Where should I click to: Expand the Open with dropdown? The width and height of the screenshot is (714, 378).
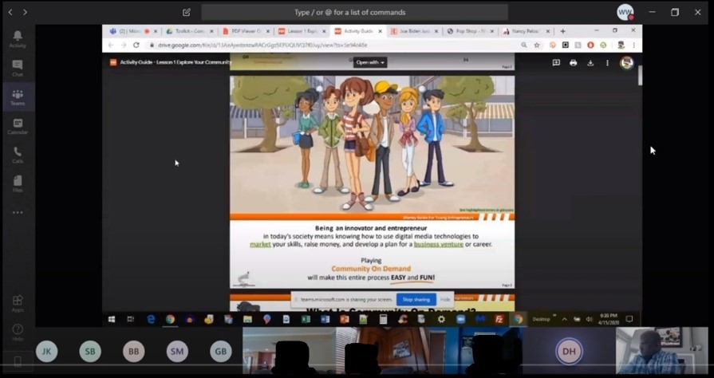point(370,62)
